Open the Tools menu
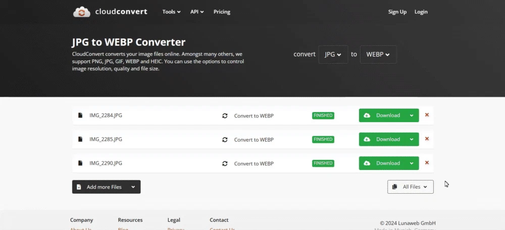This screenshot has height=230, width=505. (x=171, y=12)
